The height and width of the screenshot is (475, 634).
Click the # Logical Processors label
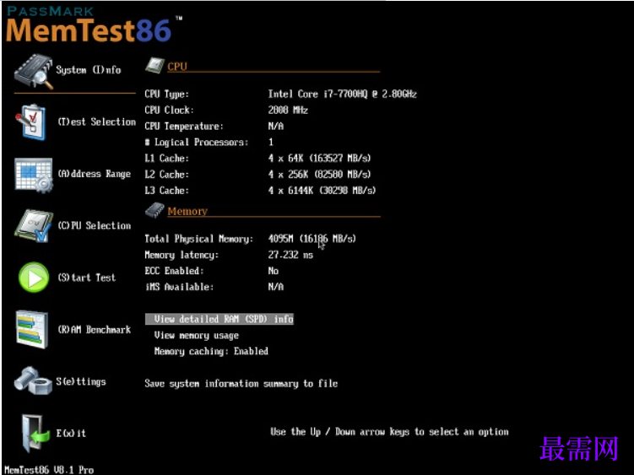(x=197, y=143)
